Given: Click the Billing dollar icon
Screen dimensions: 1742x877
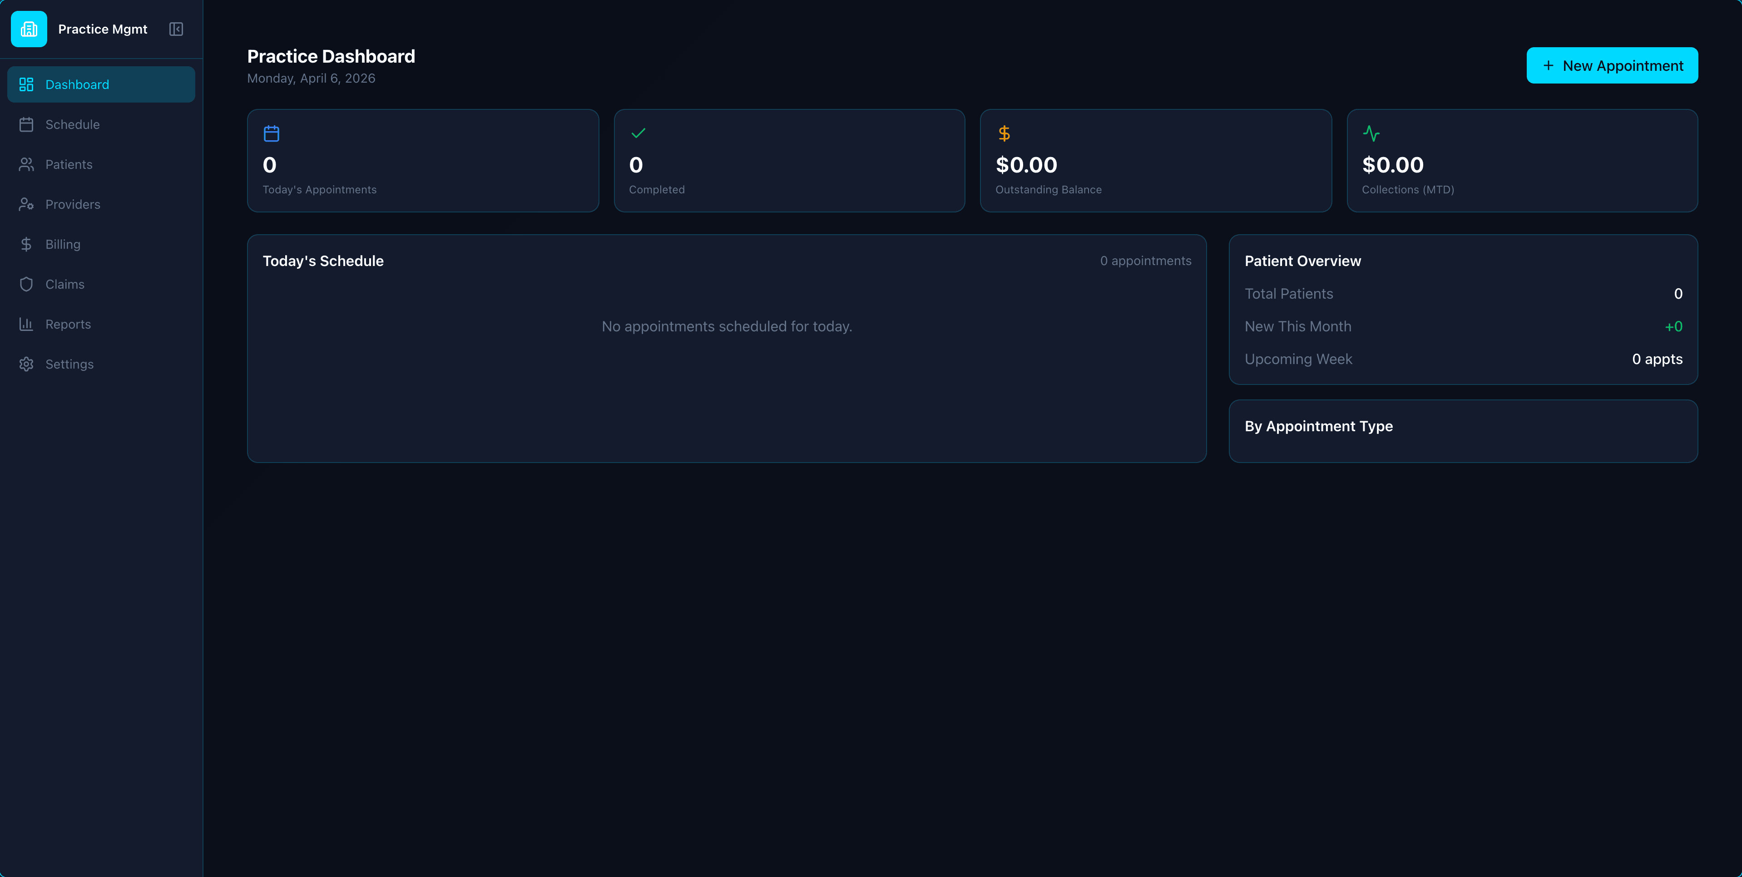Looking at the screenshot, I should pos(26,244).
